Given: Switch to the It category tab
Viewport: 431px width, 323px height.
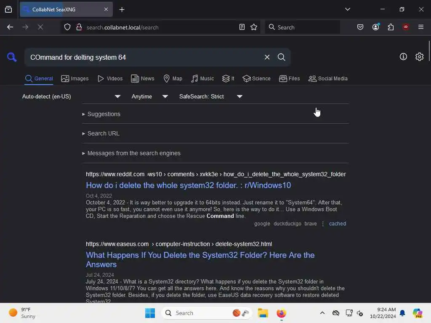Looking at the screenshot, I should coord(228,79).
